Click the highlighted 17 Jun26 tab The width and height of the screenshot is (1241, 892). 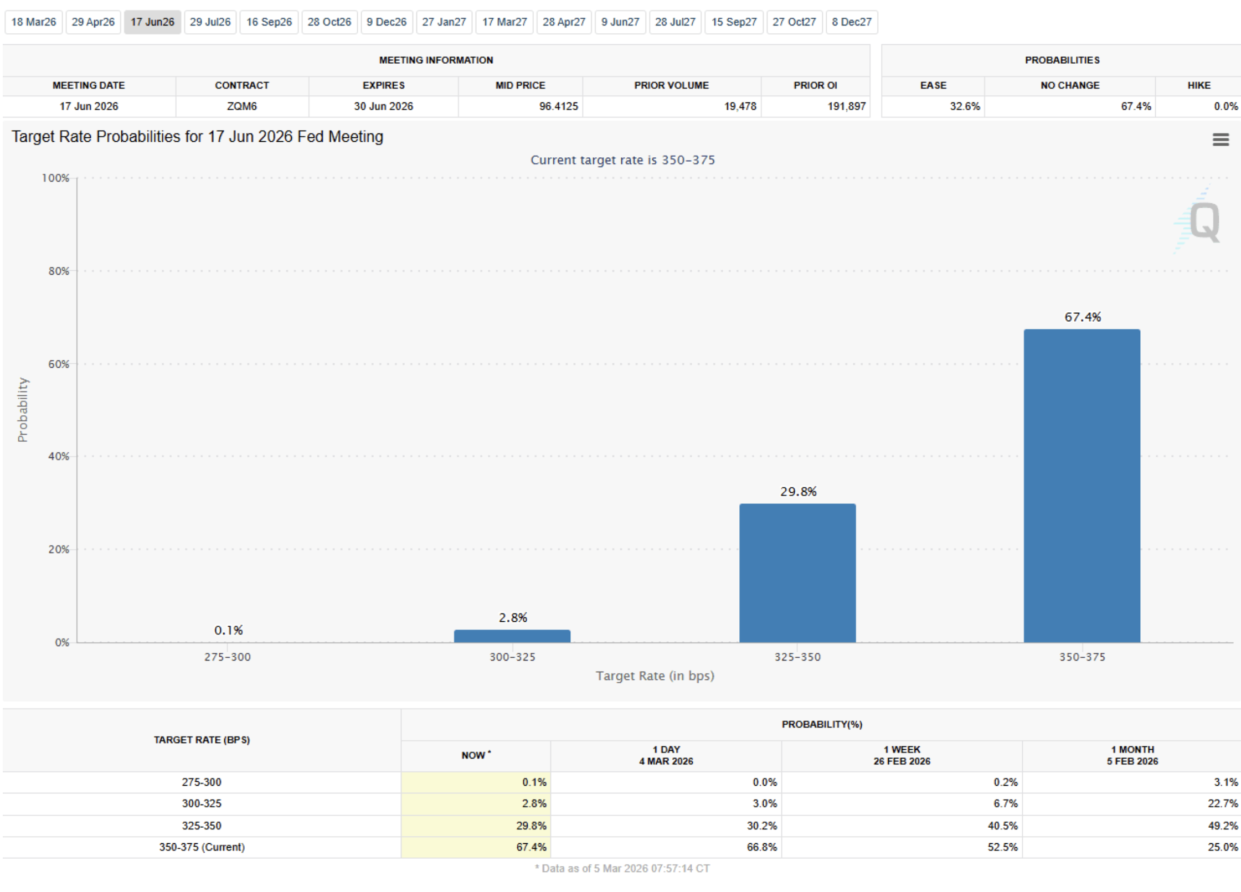click(x=152, y=22)
